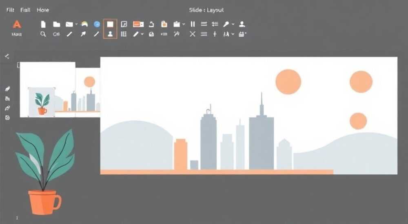Click the two vertical bars pause icon
This screenshot has width=408, height=224.
pyautogui.click(x=193, y=24)
